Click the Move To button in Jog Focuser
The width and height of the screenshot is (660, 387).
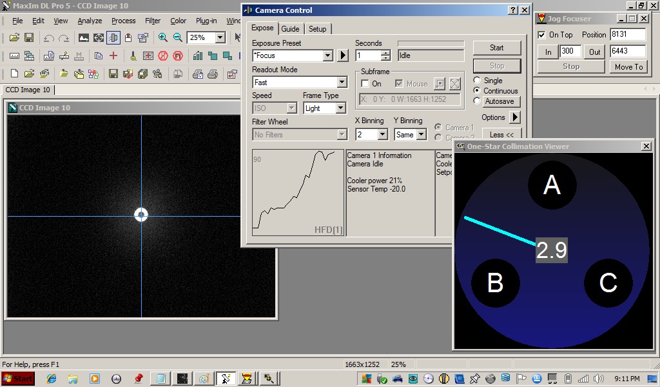coord(628,66)
